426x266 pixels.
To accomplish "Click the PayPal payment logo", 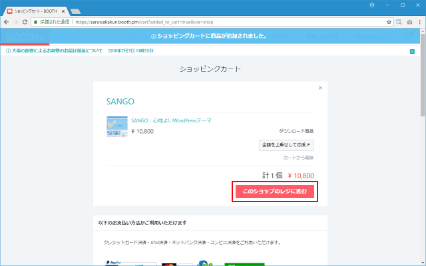I will click(114, 263).
